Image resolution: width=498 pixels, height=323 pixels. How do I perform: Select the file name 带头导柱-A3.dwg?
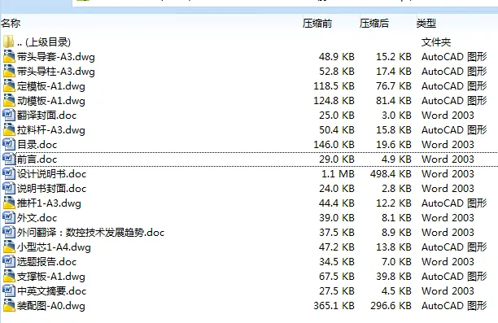pyautogui.click(x=56, y=72)
